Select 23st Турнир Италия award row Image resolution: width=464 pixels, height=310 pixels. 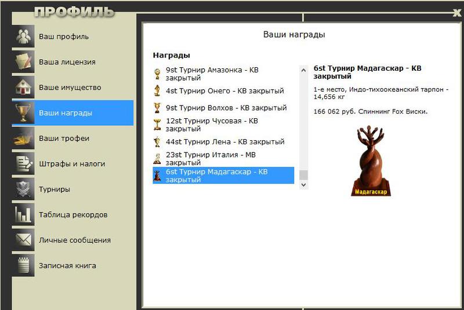[223, 158]
